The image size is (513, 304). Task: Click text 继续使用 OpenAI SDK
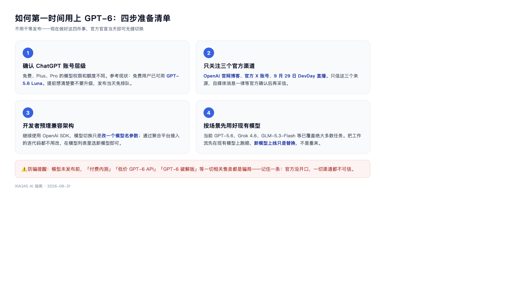(x=46, y=136)
